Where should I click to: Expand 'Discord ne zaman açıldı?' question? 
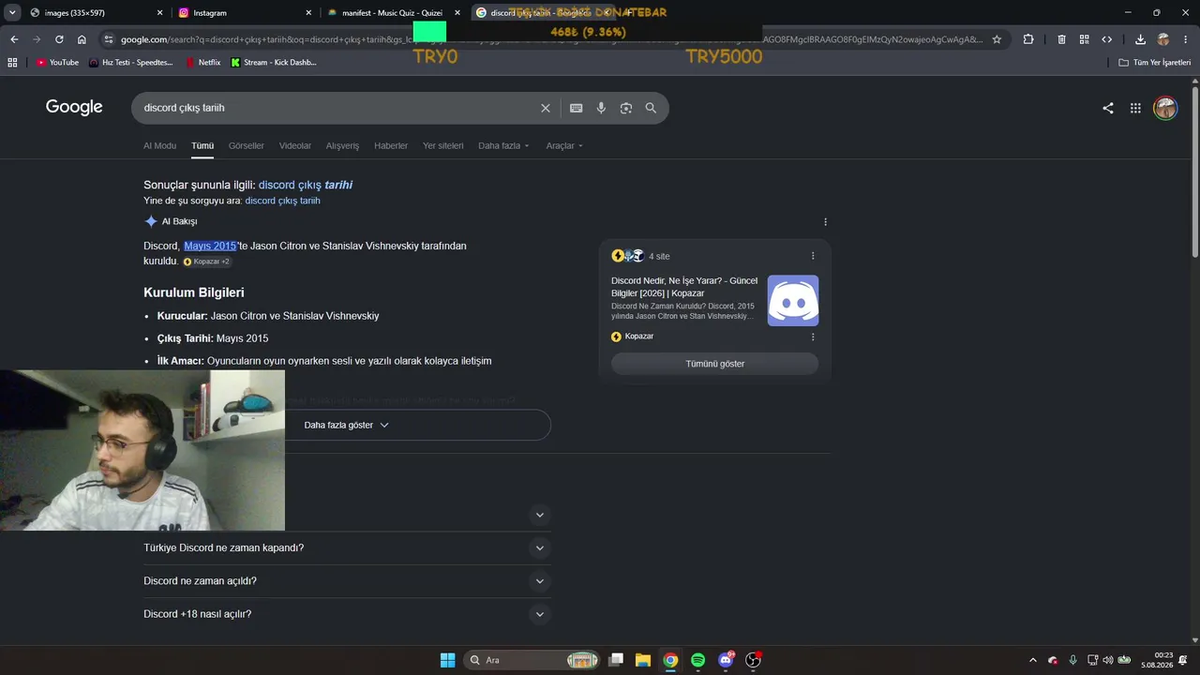pos(347,581)
